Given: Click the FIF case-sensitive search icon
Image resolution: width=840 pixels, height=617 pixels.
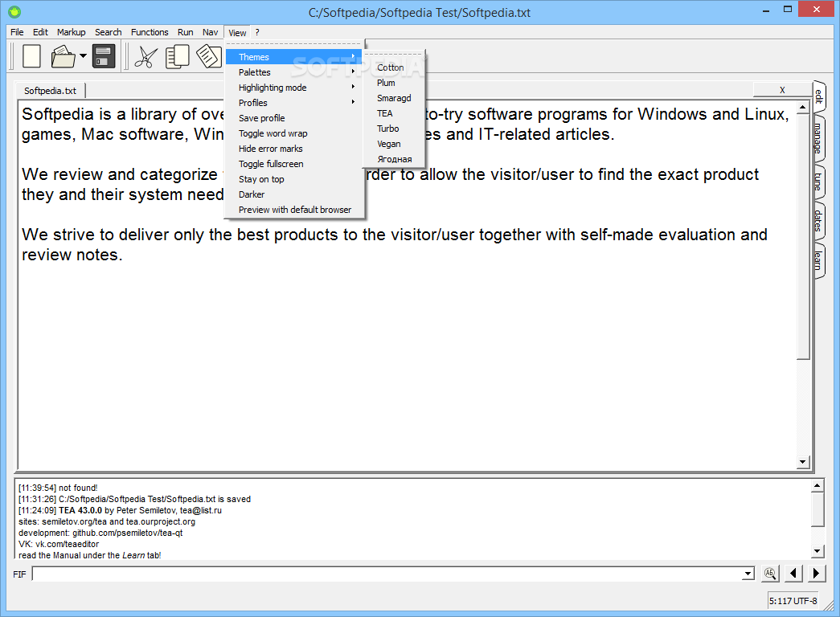Looking at the screenshot, I should pos(770,573).
